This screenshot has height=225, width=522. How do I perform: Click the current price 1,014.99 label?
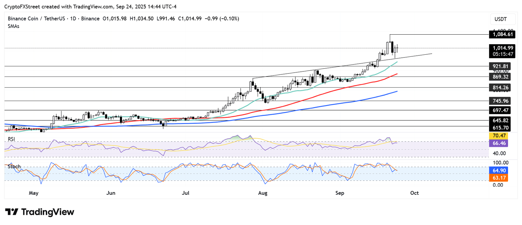(503, 48)
